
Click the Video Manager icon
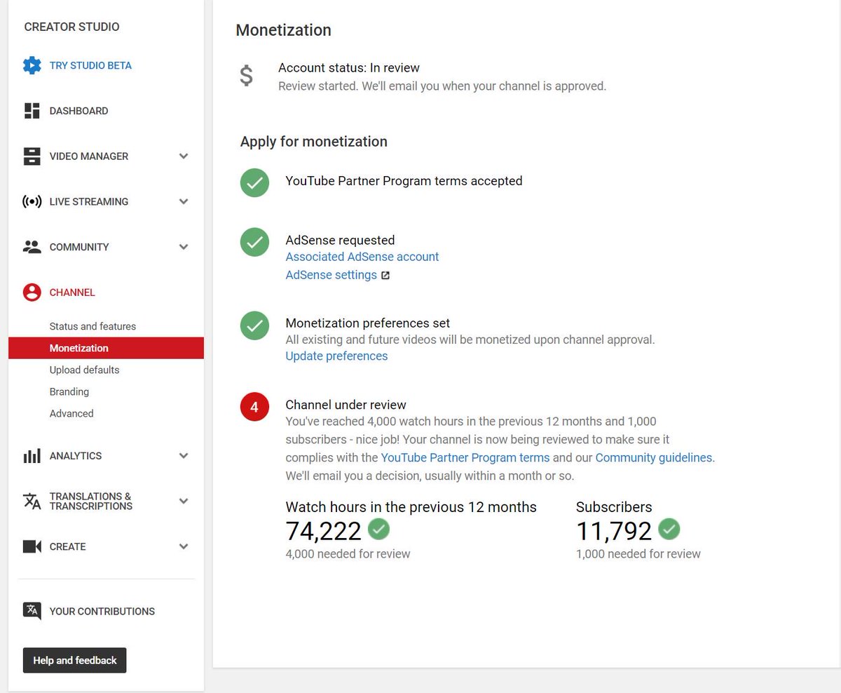pyautogui.click(x=32, y=156)
